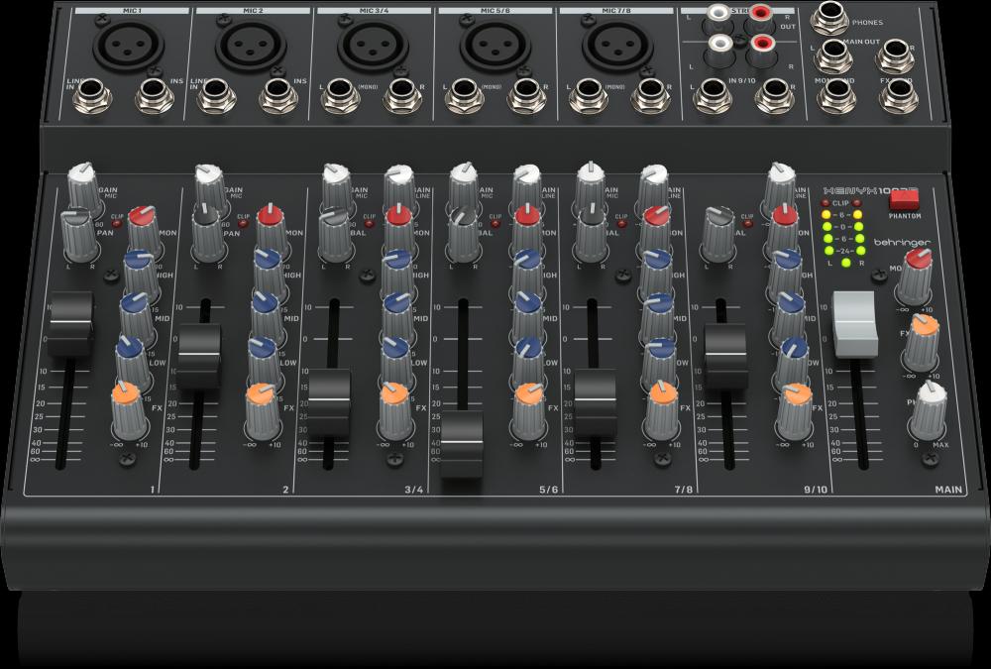
Task: Click channel 1 white mic GAIN knob
Action: [x=82, y=176]
